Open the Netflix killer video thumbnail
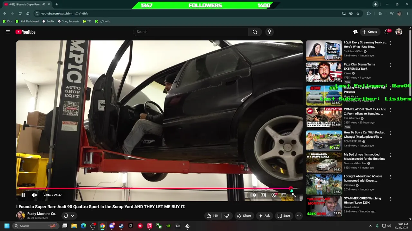Image resolution: width=412 pixels, height=231 pixels. tap(324, 50)
